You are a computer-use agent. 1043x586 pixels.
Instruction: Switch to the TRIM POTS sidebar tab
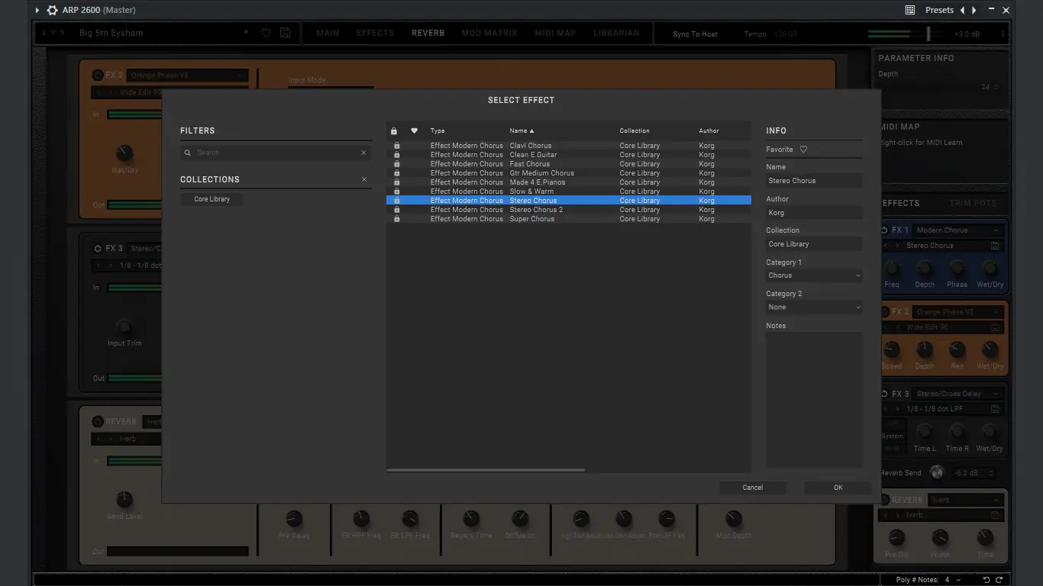click(x=973, y=204)
